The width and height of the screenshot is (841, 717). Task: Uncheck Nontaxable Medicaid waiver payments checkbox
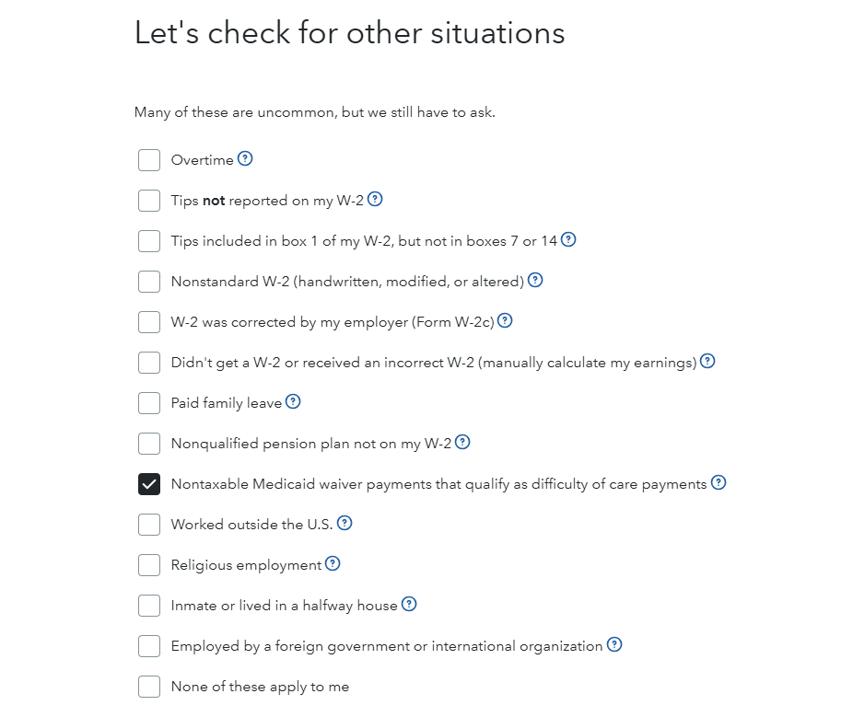click(149, 484)
